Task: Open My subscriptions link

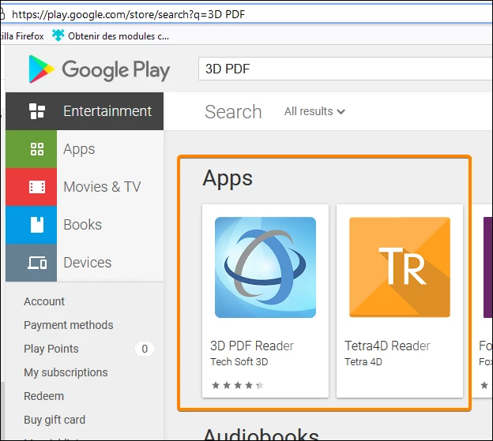Action: [66, 372]
